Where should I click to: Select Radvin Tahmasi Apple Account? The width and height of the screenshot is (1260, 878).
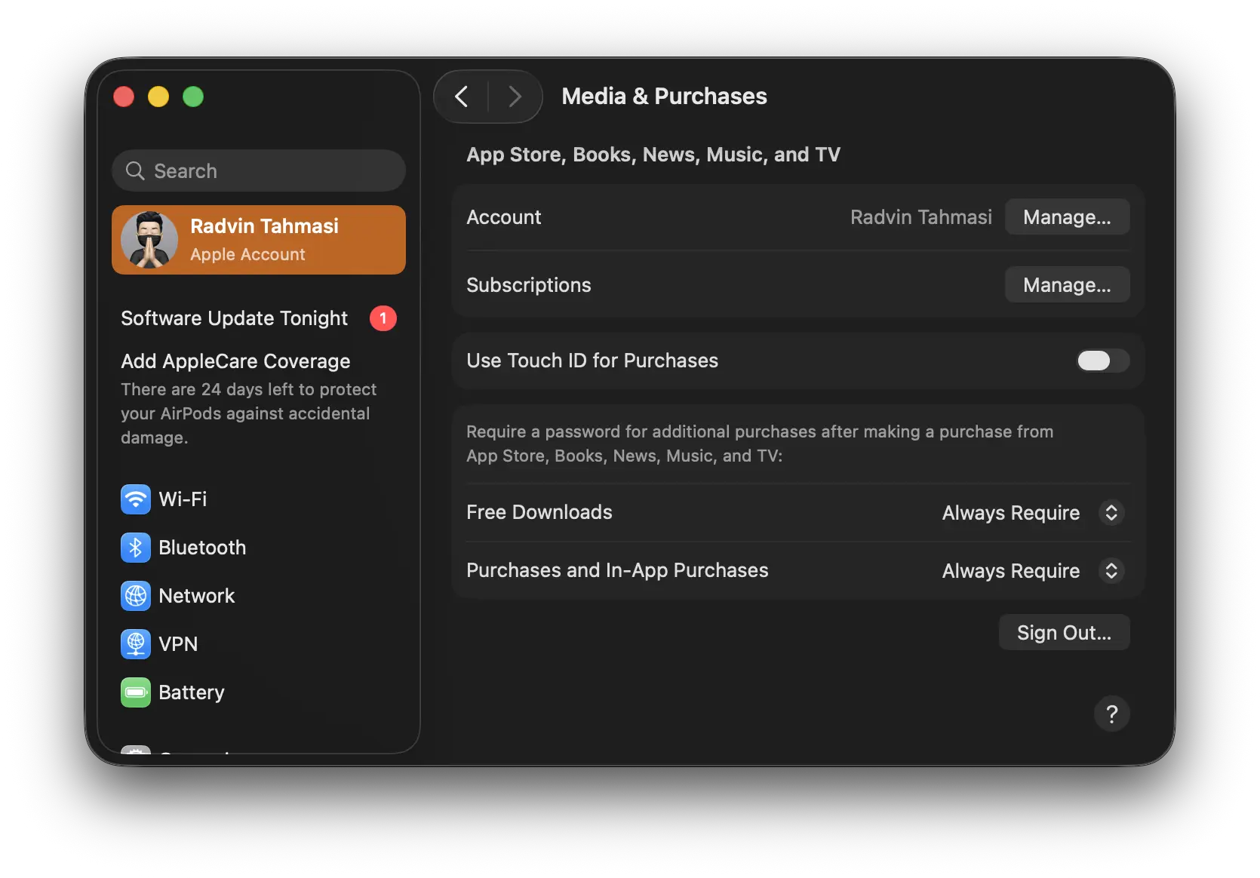[x=259, y=240]
